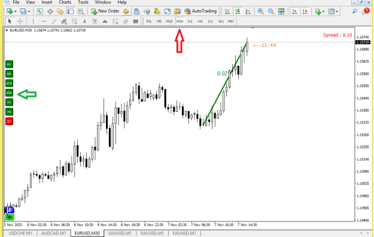Toggle chart auto scroll

coord(295,11)
